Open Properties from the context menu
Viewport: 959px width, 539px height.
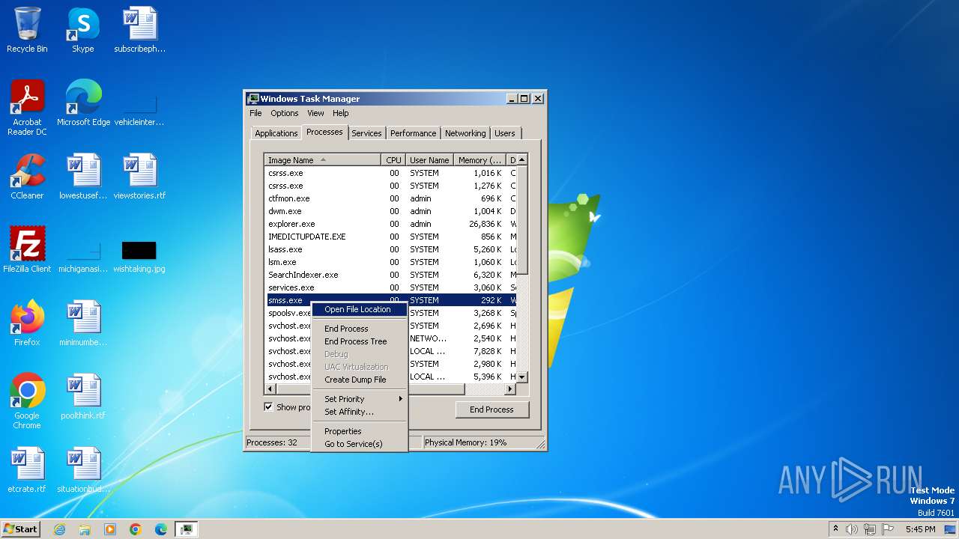pyautogui.click(x=358, y=431)
